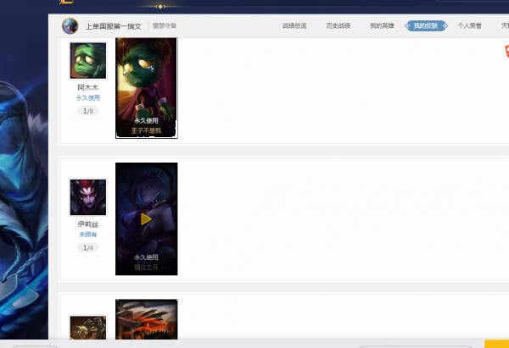Image resolution: width=509 pixels, height=348 pixels.
Task: Play the 腥红之月 skin preview video
Action: 146,219
